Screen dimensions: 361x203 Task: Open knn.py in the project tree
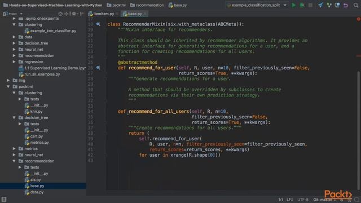34,112
